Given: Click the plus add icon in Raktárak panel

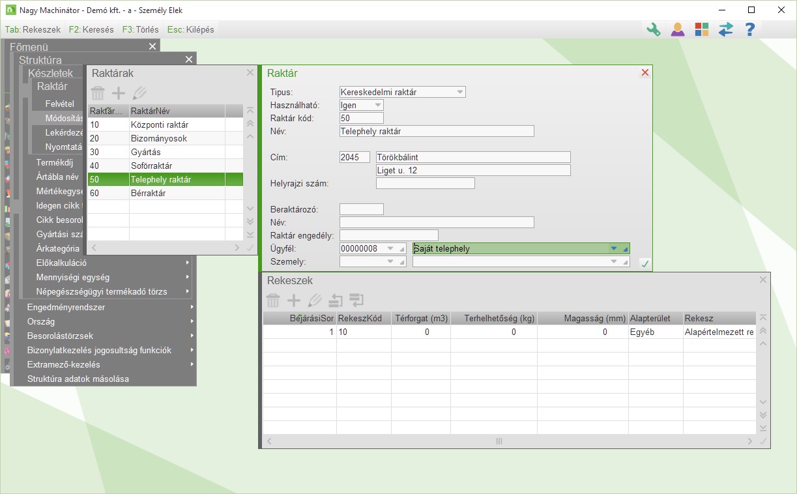Looking at the screenshot, I should click(x=119, y=93).
